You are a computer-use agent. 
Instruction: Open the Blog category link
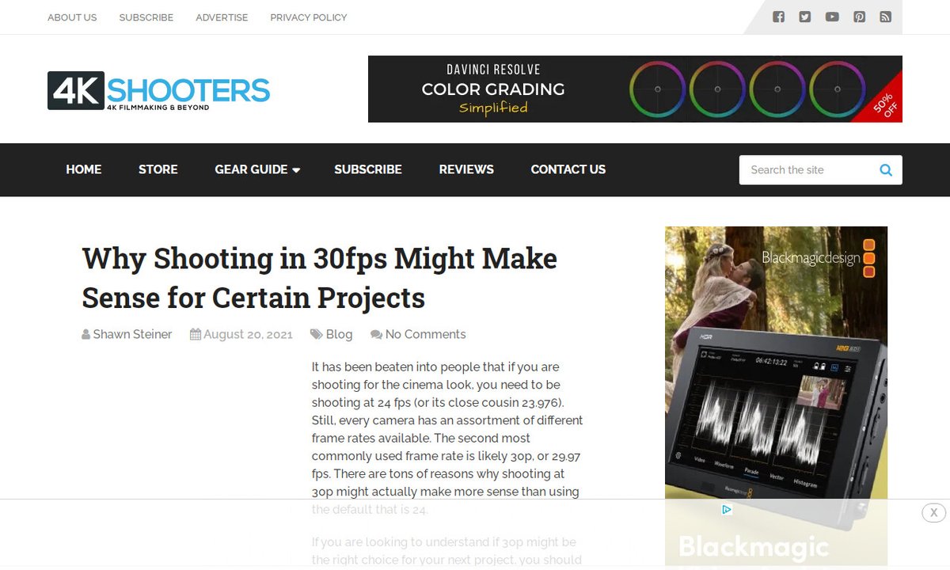click(x=339, y=334)
